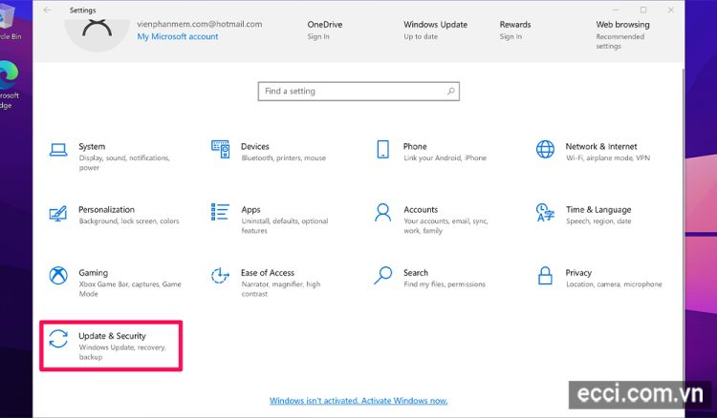Select the Phone icon
Image resolution: width=717 pixels, height=418 pixels.
point(382,149)
